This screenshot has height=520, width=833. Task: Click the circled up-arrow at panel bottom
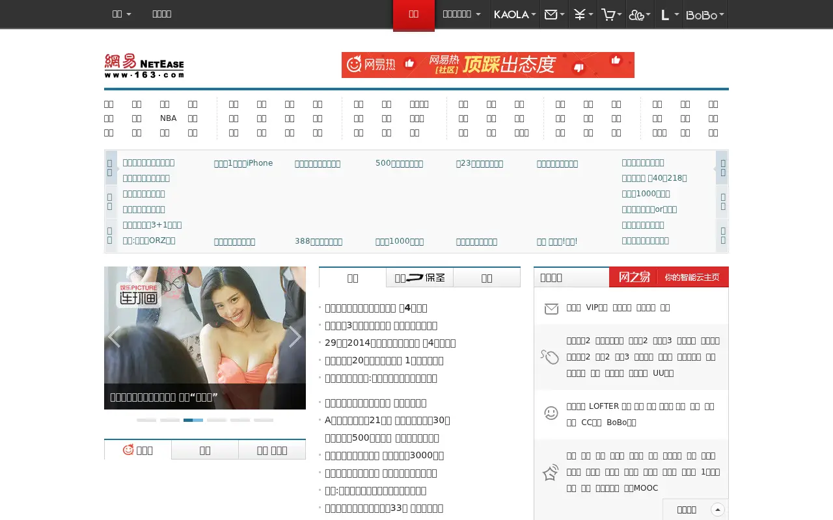718,510
